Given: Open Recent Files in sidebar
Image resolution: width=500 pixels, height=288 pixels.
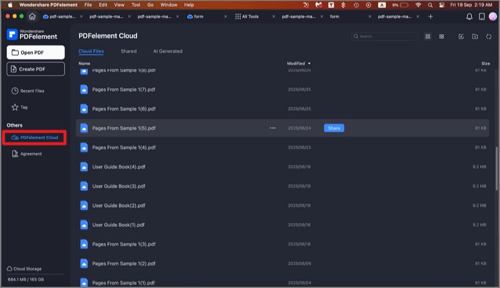Looking at the screenshot, I should tap(28, 91).
